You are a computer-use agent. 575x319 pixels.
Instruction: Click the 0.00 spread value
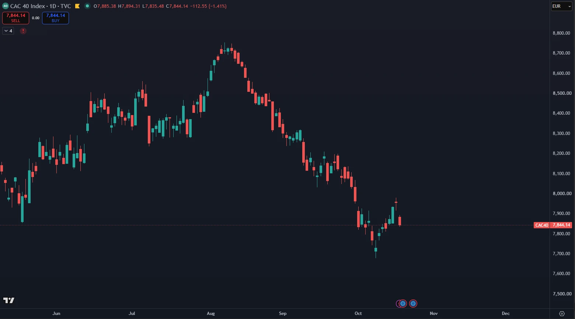[35, 18]
